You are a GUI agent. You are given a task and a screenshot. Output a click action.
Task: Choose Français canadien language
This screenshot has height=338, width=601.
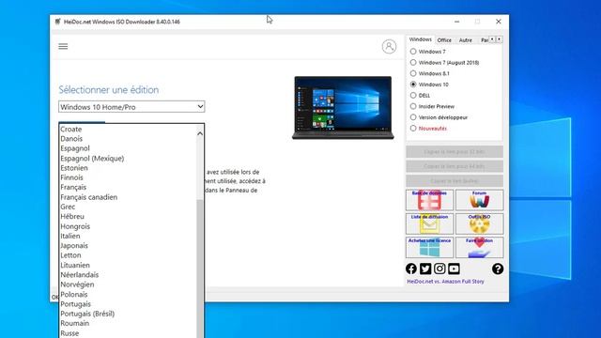click(128, 197)
